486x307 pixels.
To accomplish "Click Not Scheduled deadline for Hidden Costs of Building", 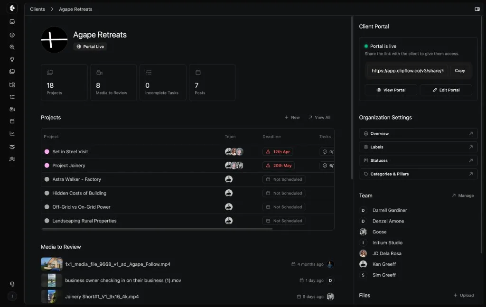I will pyautogui.click(x=284, y=193).
